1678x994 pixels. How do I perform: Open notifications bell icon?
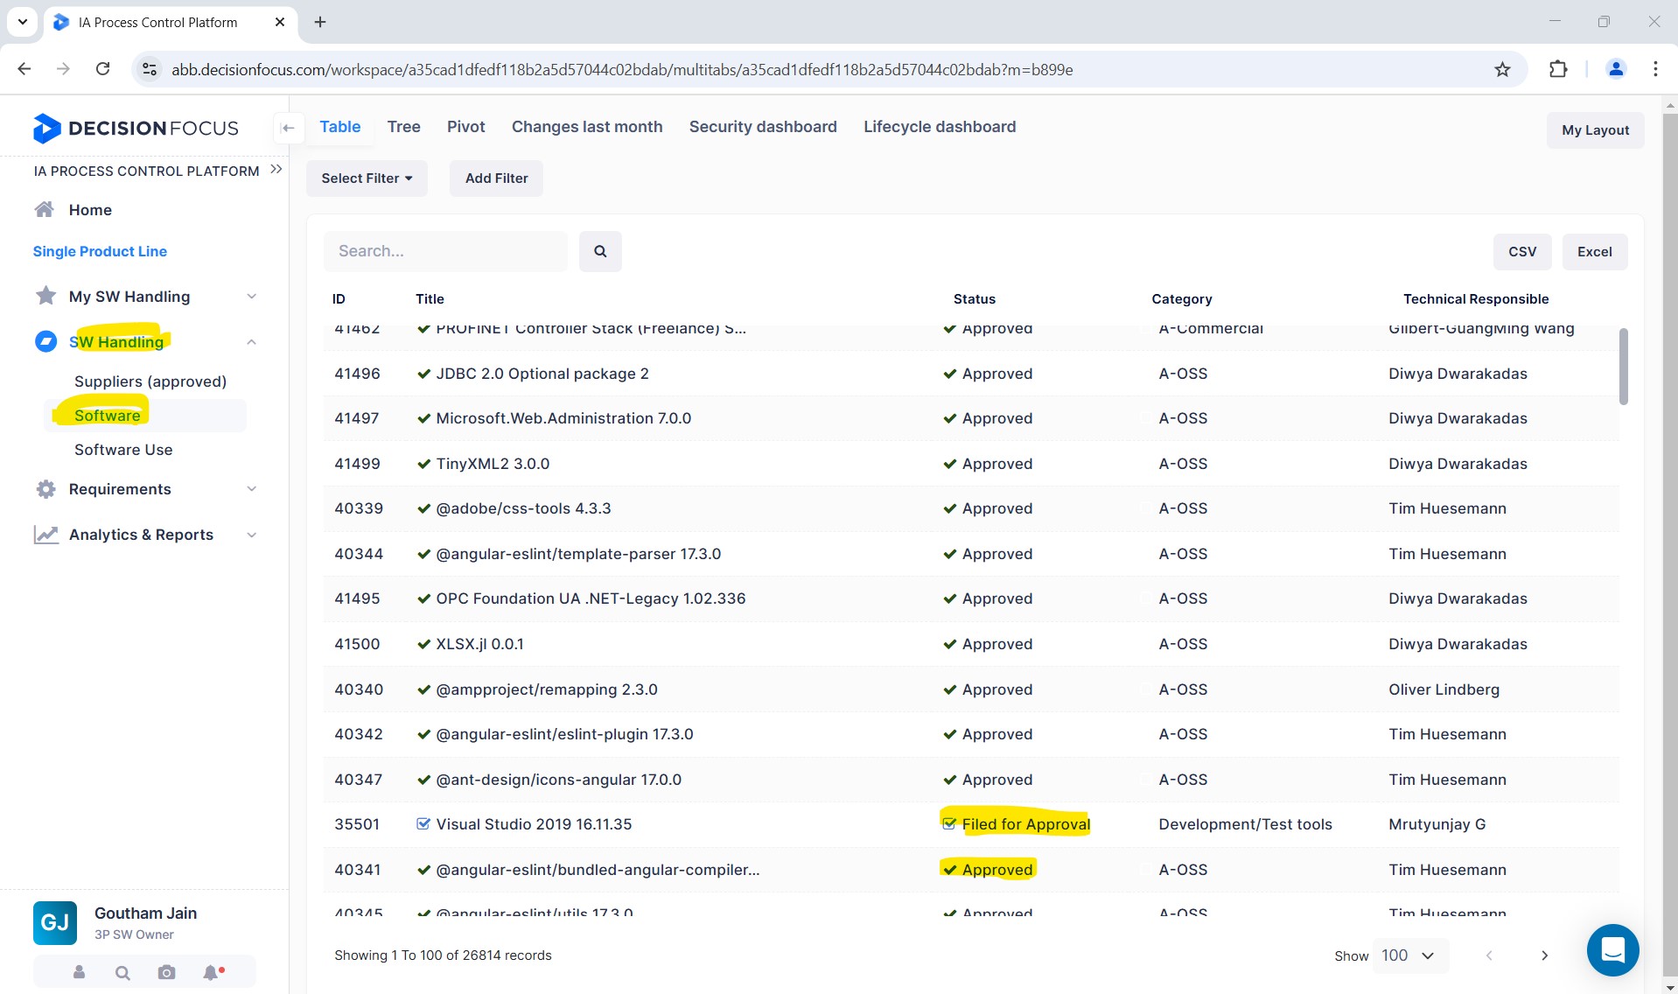pos(211,972)
